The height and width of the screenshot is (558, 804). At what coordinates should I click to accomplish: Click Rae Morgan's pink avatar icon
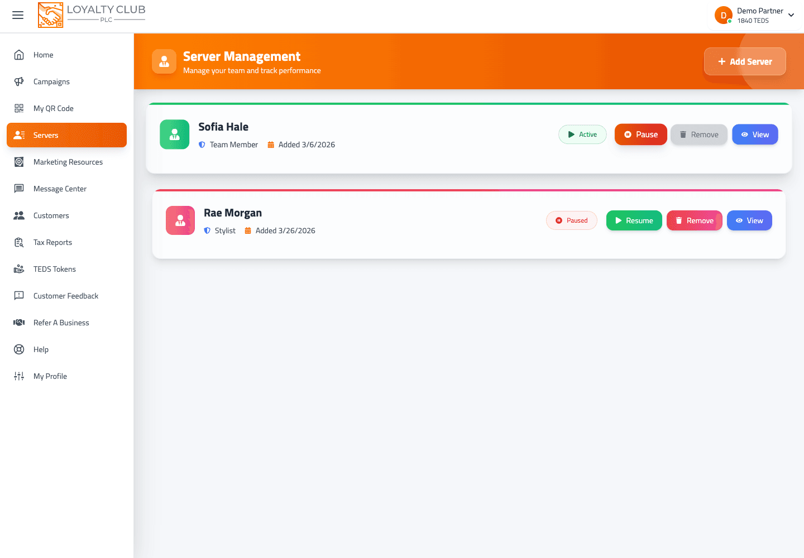tap(180, 220)
